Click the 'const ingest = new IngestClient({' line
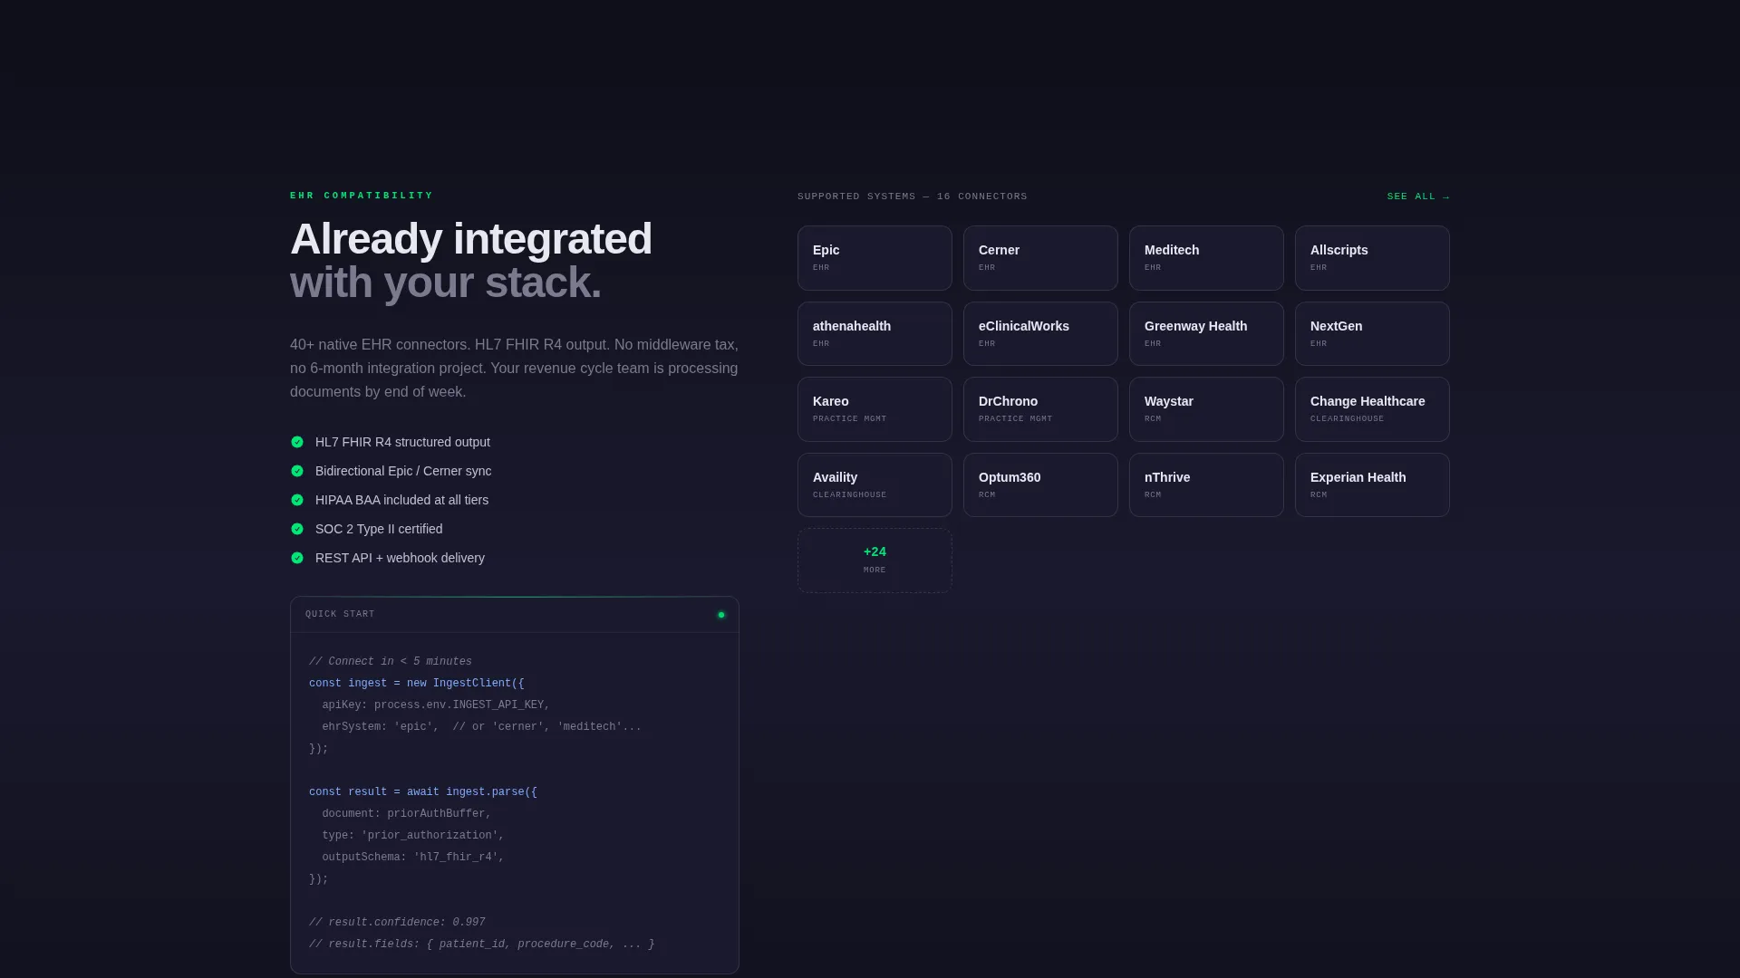 (416, 683)
